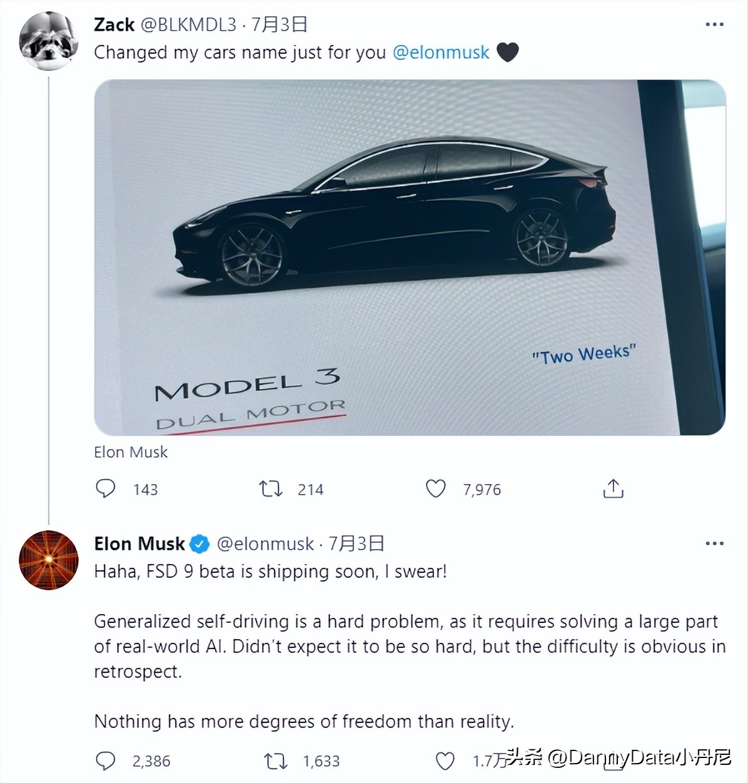
Task: Open the @elonmusk mention link
Action: (x=441, y=52)
